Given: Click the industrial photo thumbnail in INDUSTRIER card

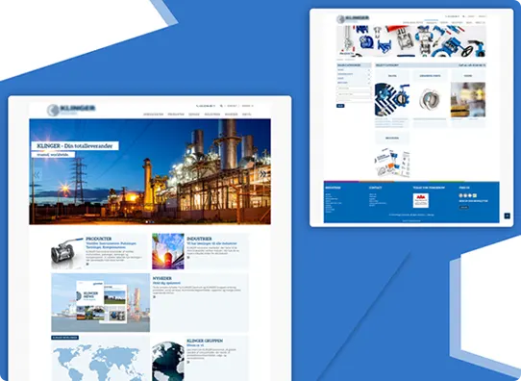Looking at the screenshot, I should (168, 251).
